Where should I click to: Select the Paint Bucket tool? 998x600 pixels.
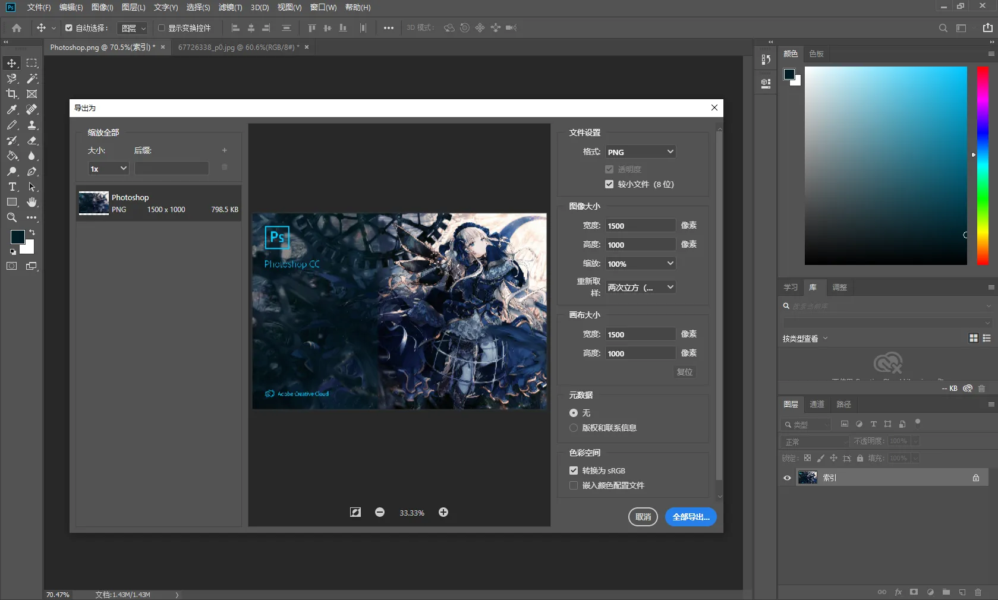12,156
